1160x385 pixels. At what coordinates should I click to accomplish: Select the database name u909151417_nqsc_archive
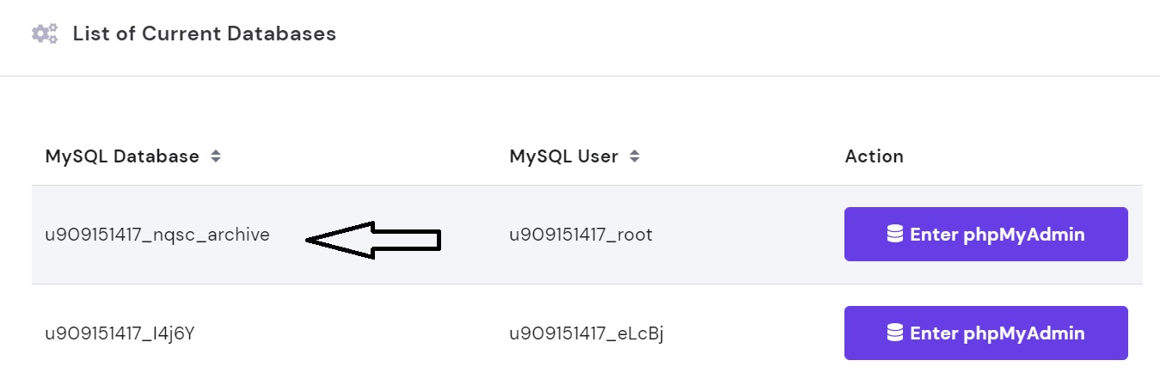point(157,235)
